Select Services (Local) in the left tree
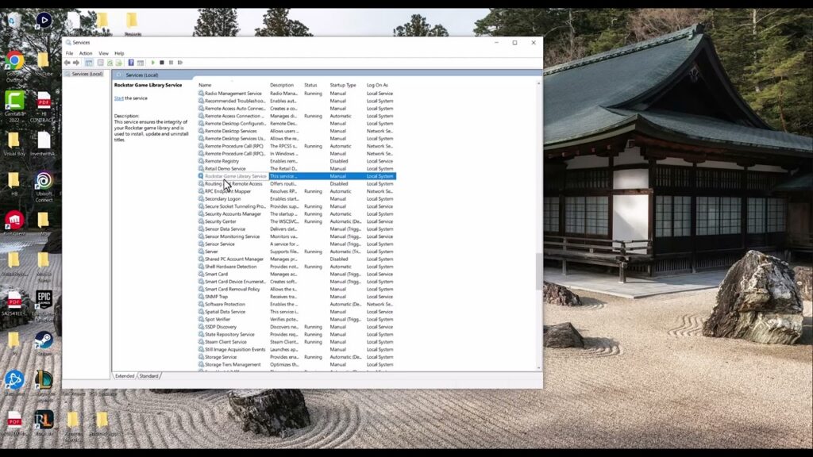This screenshot has width=813, height=457. (87, 74)
